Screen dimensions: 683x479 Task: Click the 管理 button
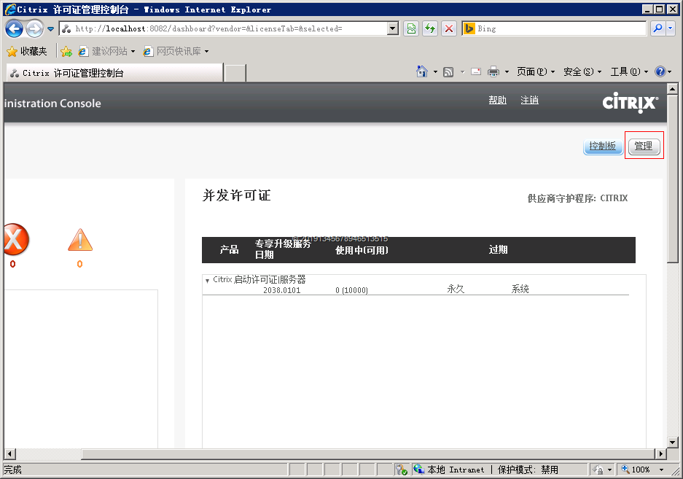(644, 146)
